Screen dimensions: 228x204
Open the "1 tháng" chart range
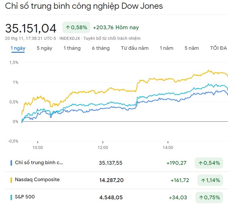click(x=72, y=48)
